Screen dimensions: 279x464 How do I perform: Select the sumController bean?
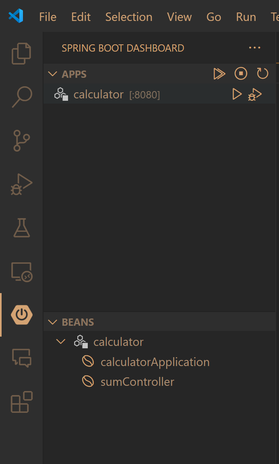137,381
